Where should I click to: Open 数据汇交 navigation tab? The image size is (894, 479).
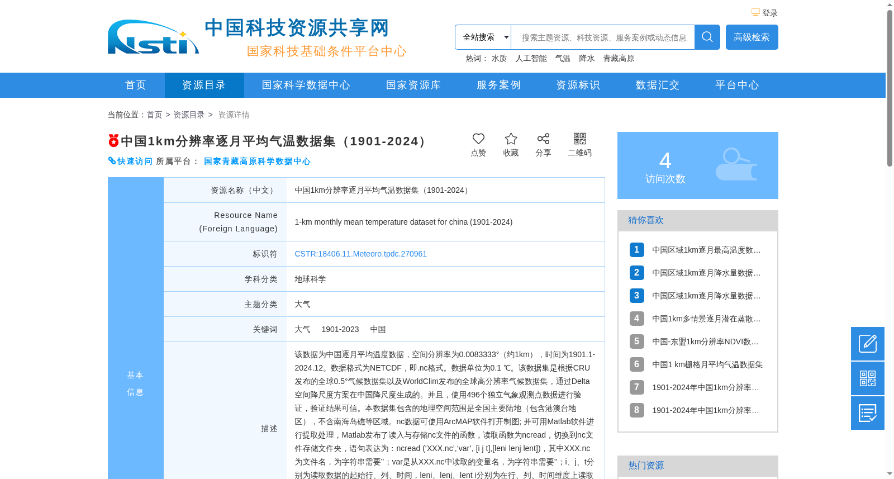(x=658, y=85)
